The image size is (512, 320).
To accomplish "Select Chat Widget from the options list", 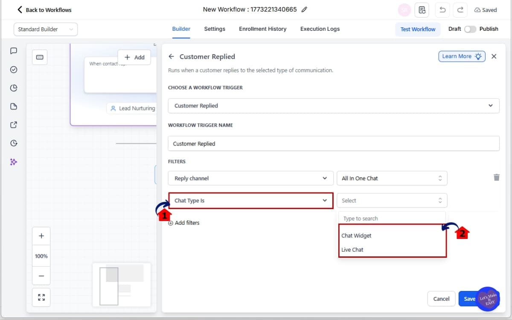I will click(x=356, y=235).
